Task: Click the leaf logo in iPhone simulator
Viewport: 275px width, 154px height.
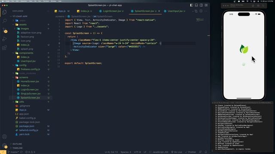Action: click(244, 49)
